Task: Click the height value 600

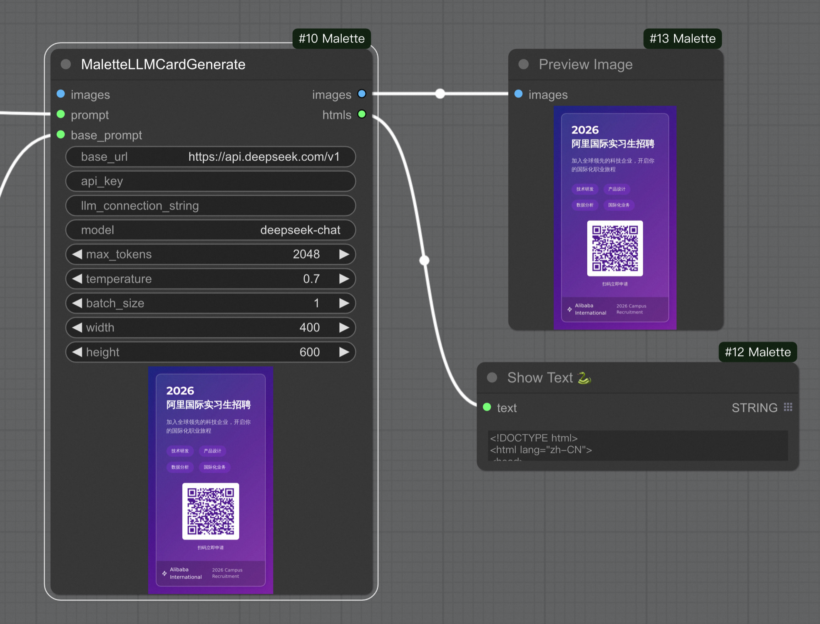Action: tap(310, 352)
